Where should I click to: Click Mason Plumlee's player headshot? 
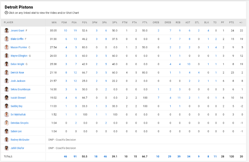(x=7, y=47)
